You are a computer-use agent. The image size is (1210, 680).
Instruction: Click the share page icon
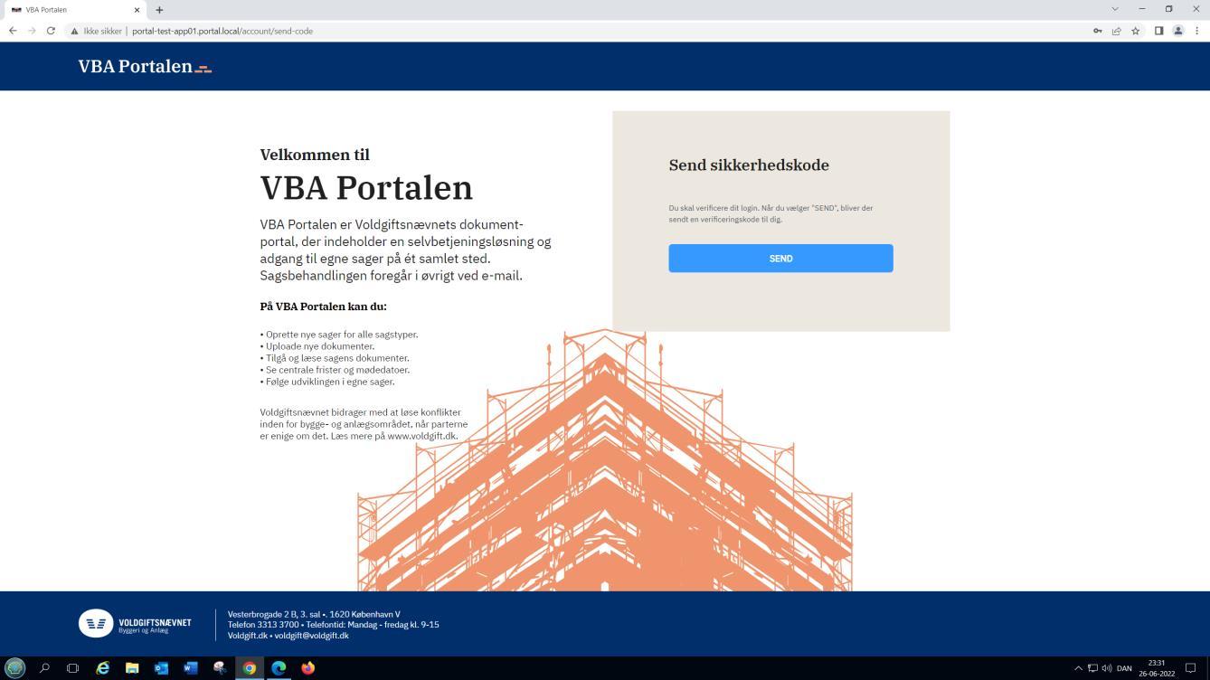pyautogui.click(x=1117, y=31)
